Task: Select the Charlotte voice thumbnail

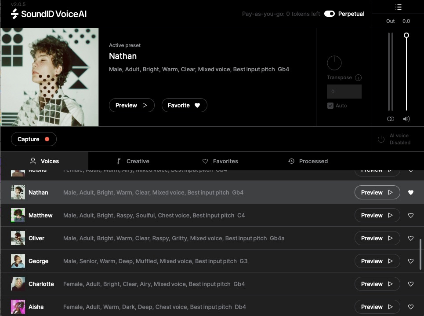Action: pos(18,284)
